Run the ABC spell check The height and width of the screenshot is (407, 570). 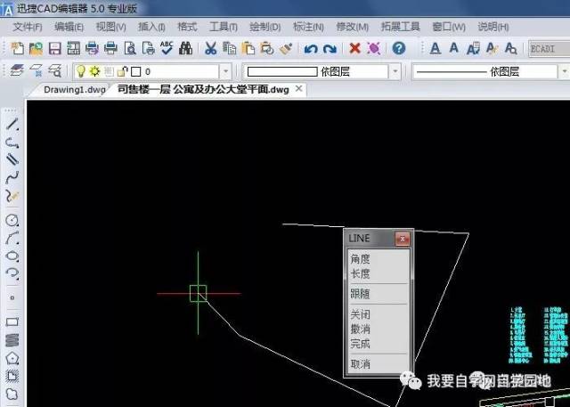[167, 47]
